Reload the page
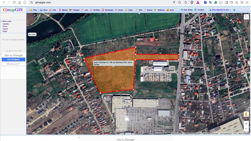The height and width of the screenshot is (141, 251). tap(14, 2)
